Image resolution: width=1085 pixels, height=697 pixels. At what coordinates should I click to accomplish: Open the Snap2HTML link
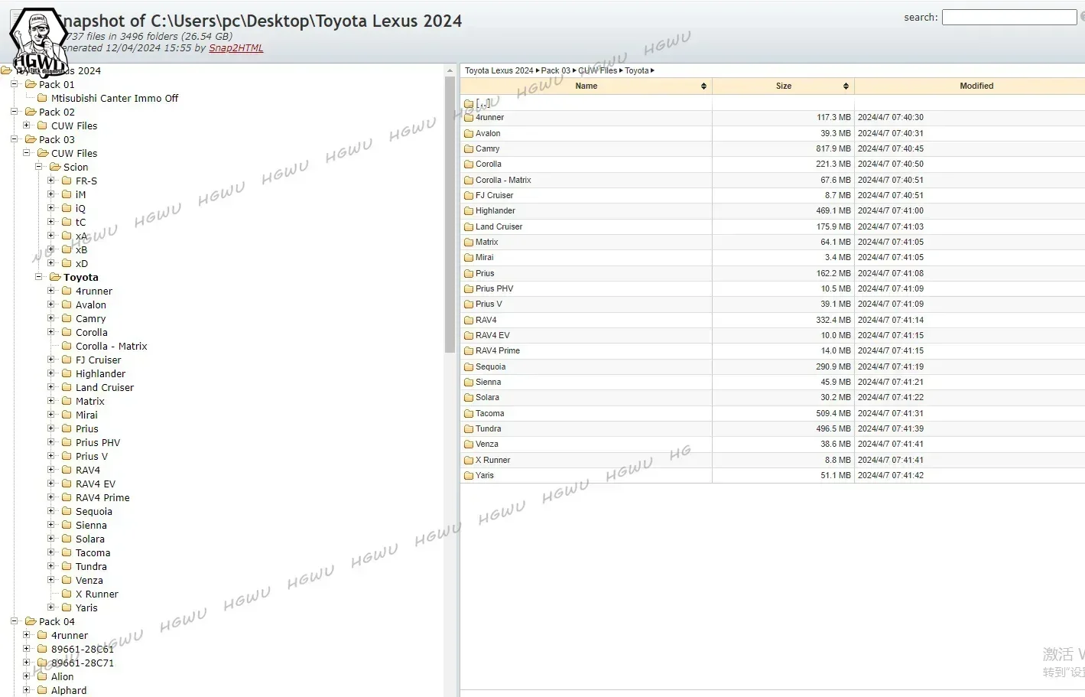pos(236,48)
